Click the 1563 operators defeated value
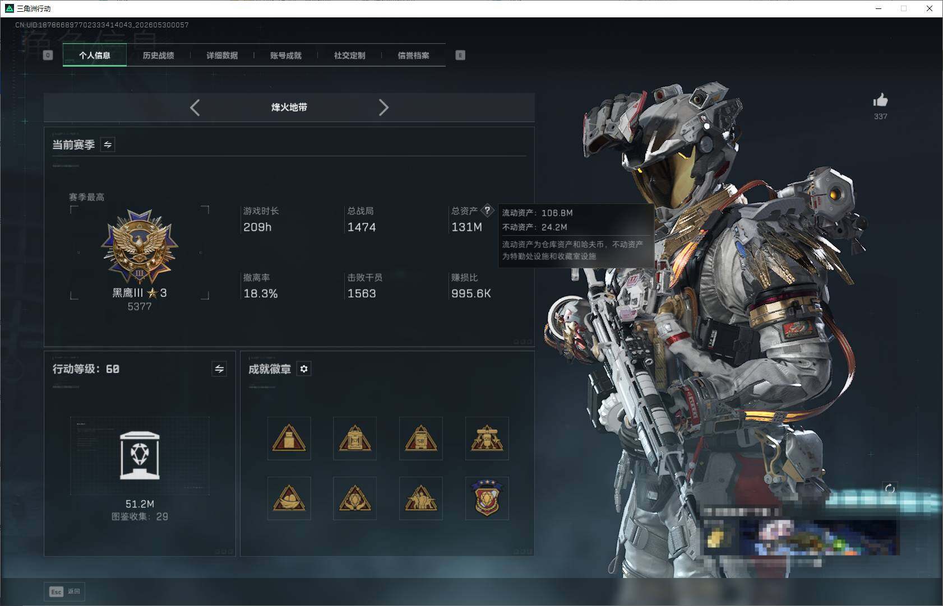 [362, 293]
